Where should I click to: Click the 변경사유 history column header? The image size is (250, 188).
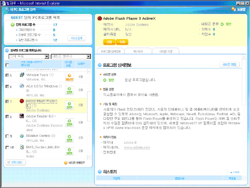[x=180, y=178]
